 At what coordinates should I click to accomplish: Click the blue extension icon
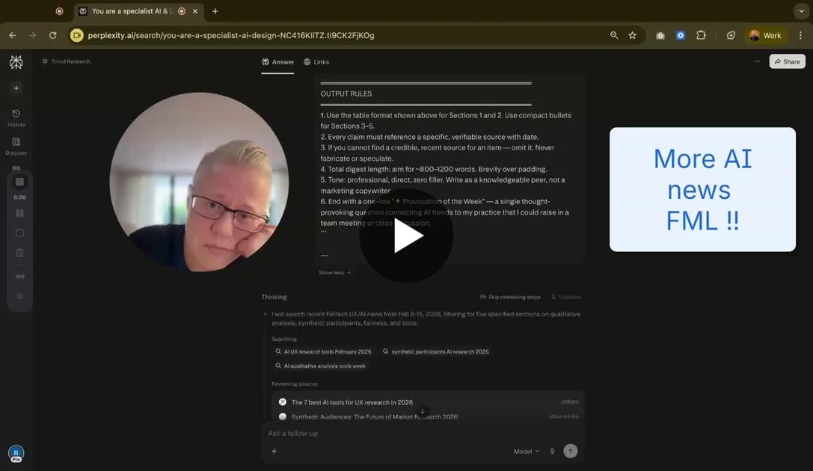pyautogui.click(x=681, y=35)
